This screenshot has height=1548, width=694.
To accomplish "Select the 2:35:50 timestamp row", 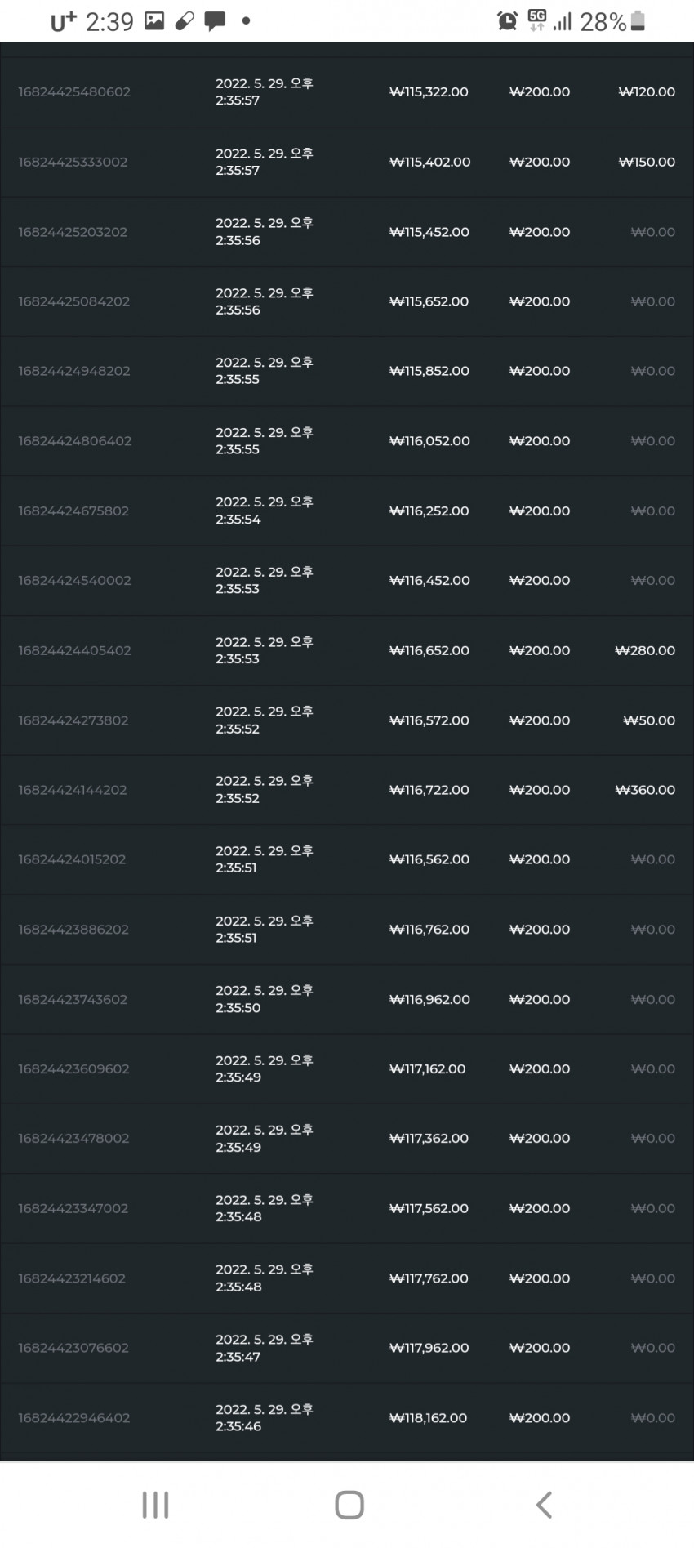I will 347,999.
